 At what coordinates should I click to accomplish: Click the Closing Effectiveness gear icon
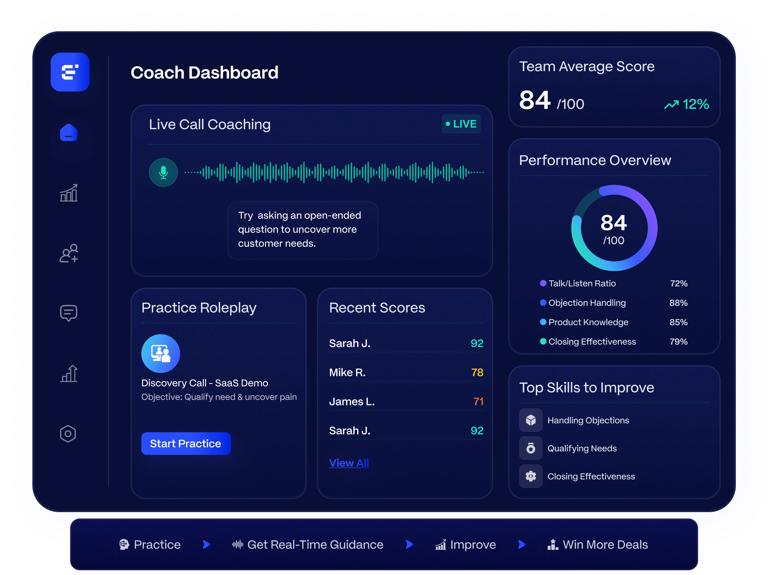[530, 476]
